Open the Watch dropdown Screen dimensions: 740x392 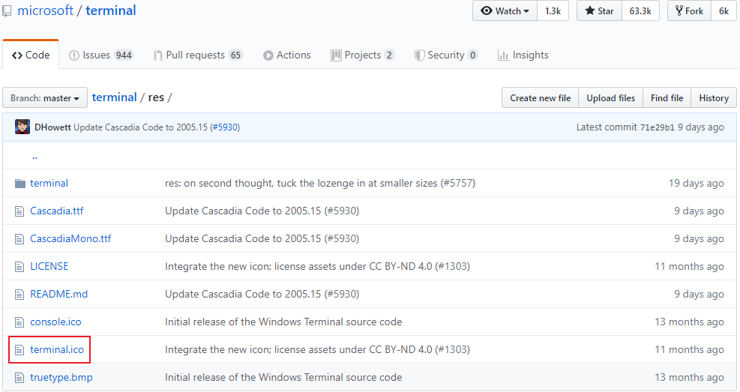505,10
